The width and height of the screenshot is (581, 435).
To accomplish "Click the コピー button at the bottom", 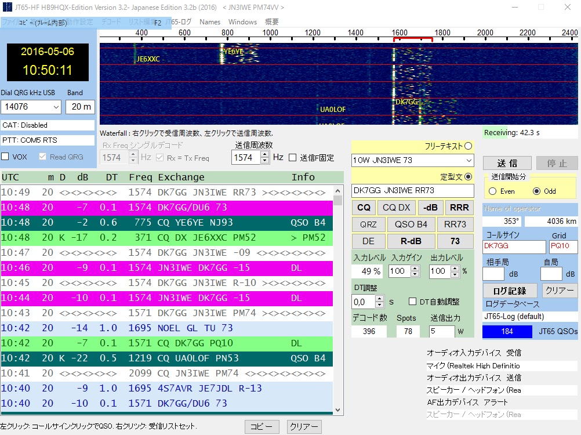I will 262,426.
